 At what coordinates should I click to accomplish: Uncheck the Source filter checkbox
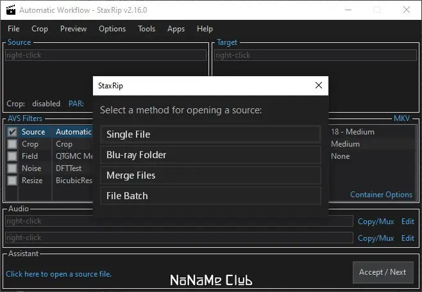pos(12,132)
